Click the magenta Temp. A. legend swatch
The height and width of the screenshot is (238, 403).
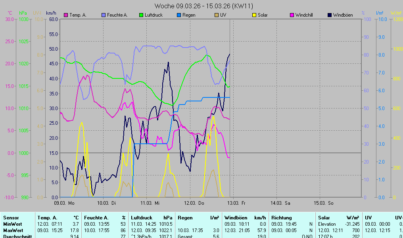click(66, 15)
